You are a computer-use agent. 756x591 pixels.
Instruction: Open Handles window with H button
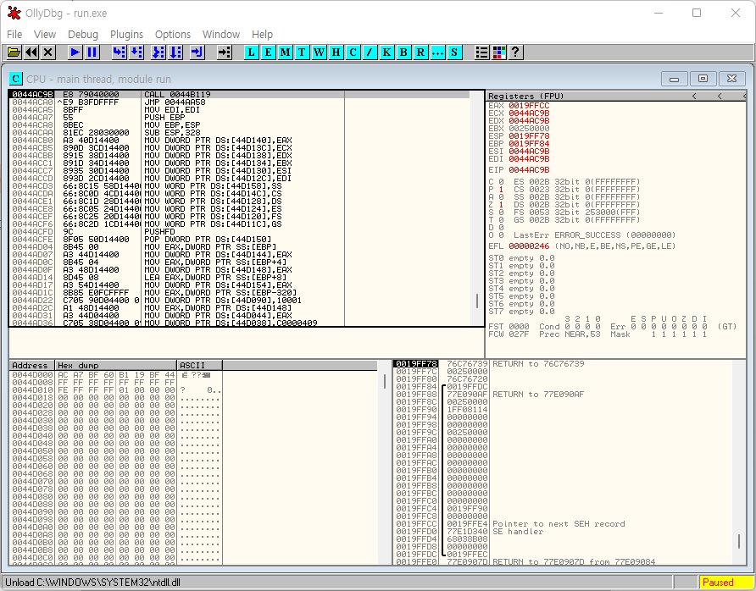point(336,52)
